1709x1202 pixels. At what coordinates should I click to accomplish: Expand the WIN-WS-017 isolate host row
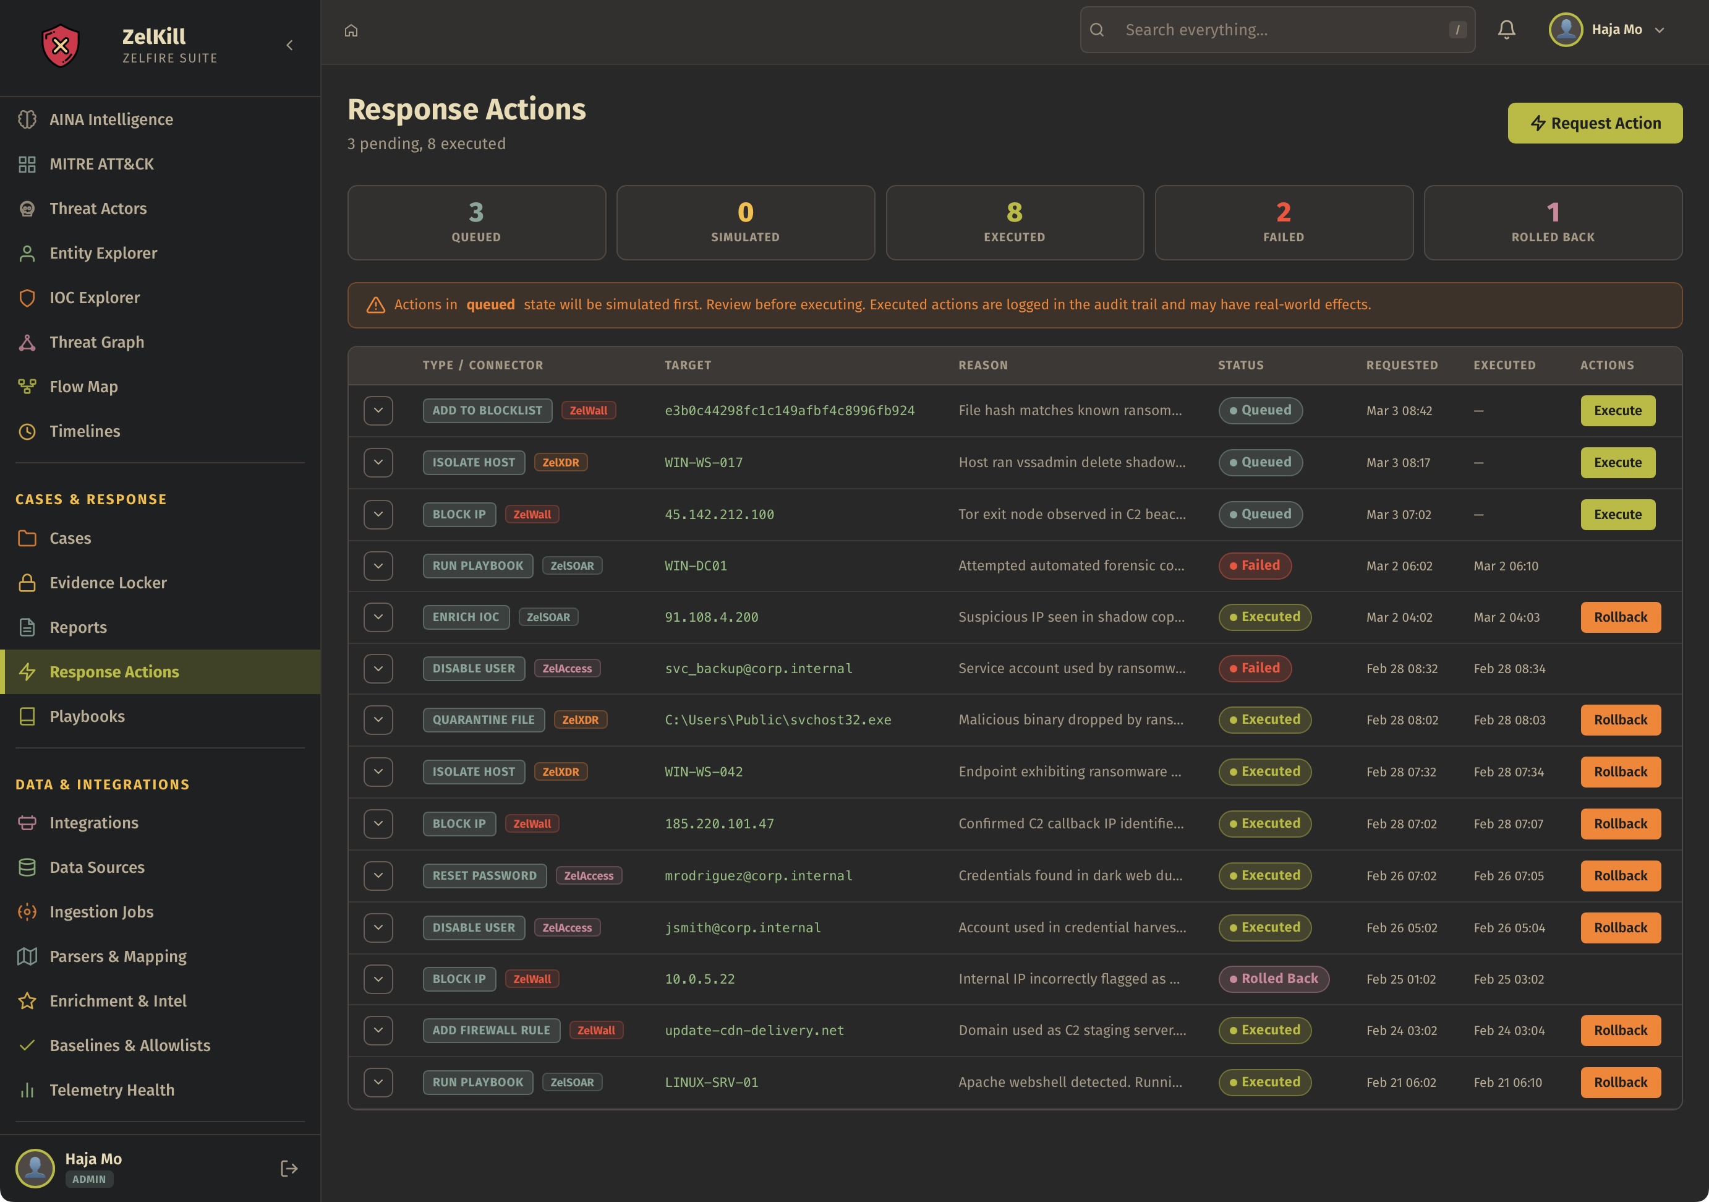378,463
